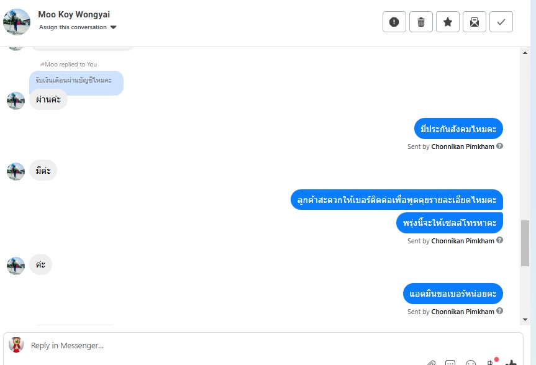536x365 pixels.
Task: Mark conversation as spam with exclamation icon
Action: pyautogui.click(x=394, y=22)
